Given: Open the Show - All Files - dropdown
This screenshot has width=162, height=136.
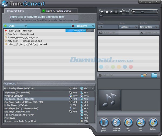Looking at the screenshot, I should click(129, 27).
